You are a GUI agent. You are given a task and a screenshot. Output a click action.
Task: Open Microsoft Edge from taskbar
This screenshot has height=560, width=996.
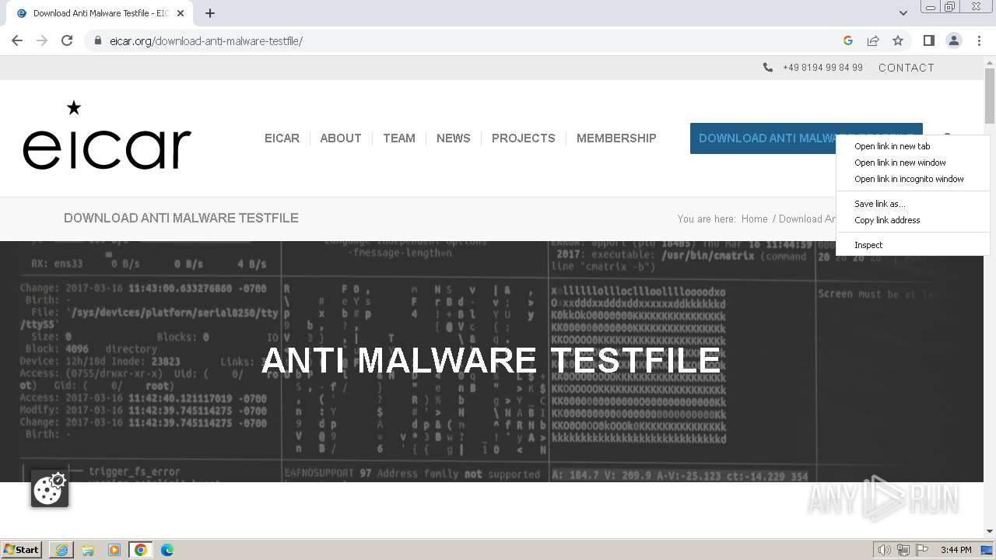(167, 550)
